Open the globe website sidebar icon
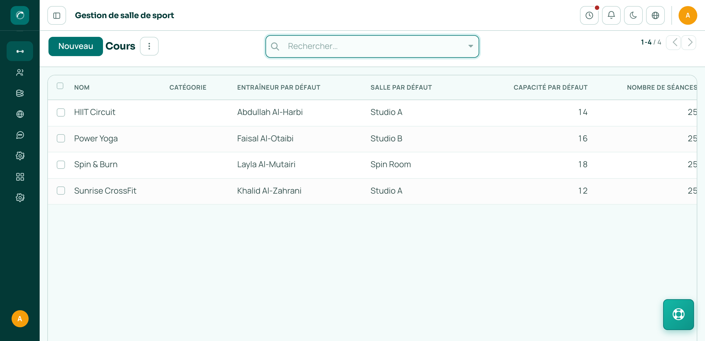The image size is (705, 341). 20,114
